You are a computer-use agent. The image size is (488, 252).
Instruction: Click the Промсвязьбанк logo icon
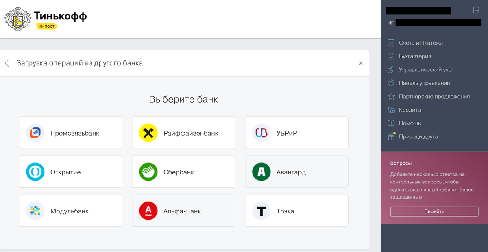(35, 133)
